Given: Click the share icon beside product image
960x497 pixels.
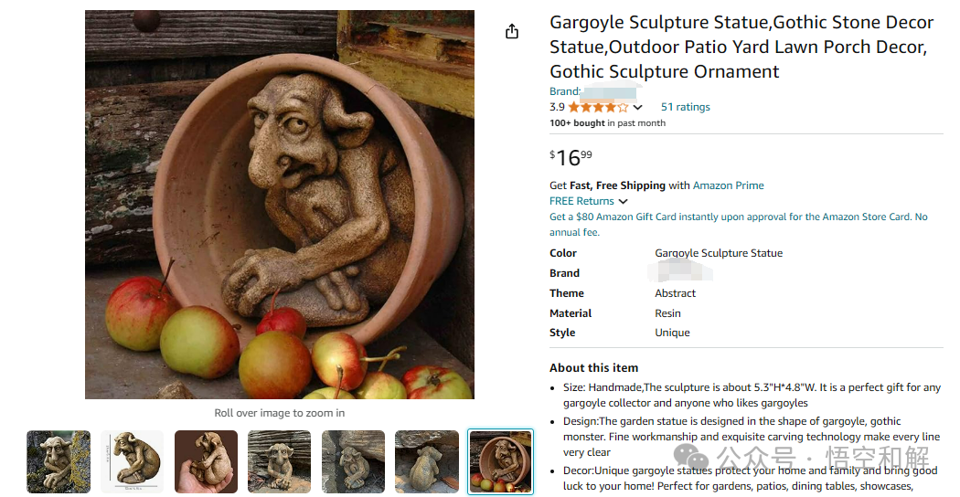Looking at the screenshot, I should click(512, 31).
